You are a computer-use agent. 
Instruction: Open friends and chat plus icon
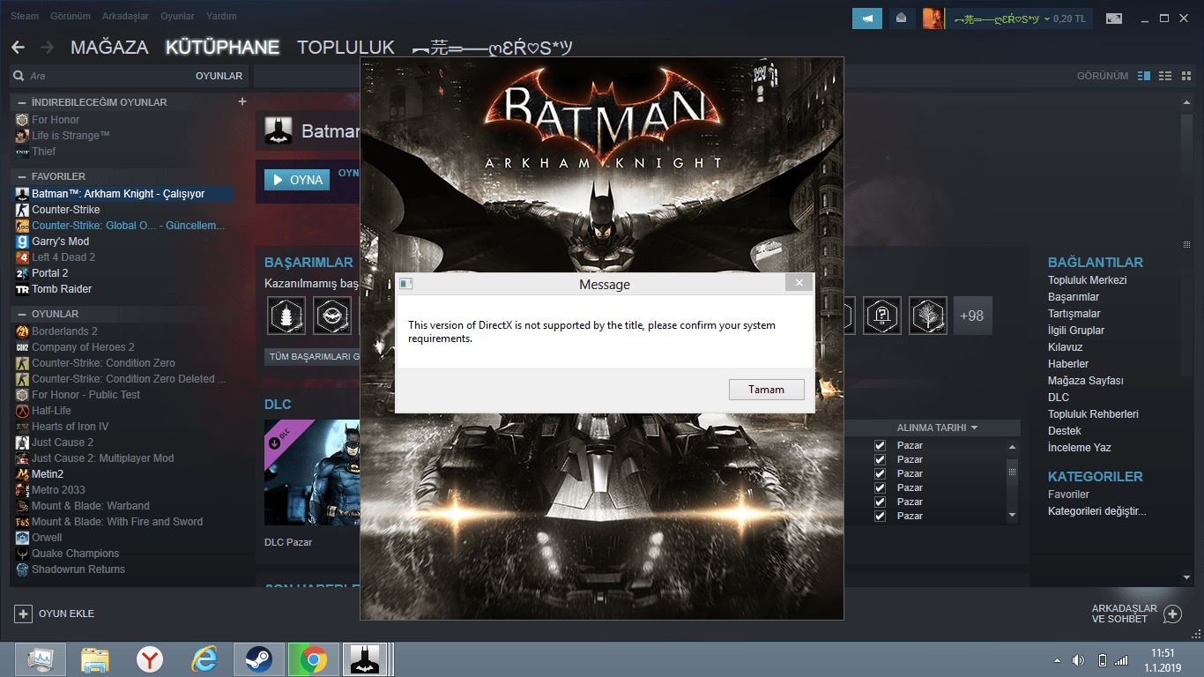coord(1172,614)
